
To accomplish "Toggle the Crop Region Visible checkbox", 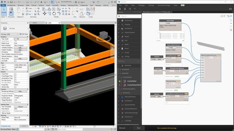I will 15,76.
